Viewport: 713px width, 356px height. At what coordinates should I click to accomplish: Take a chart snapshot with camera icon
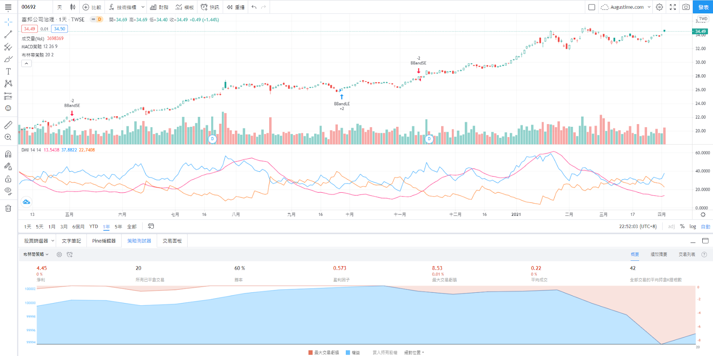pos(686,7)
